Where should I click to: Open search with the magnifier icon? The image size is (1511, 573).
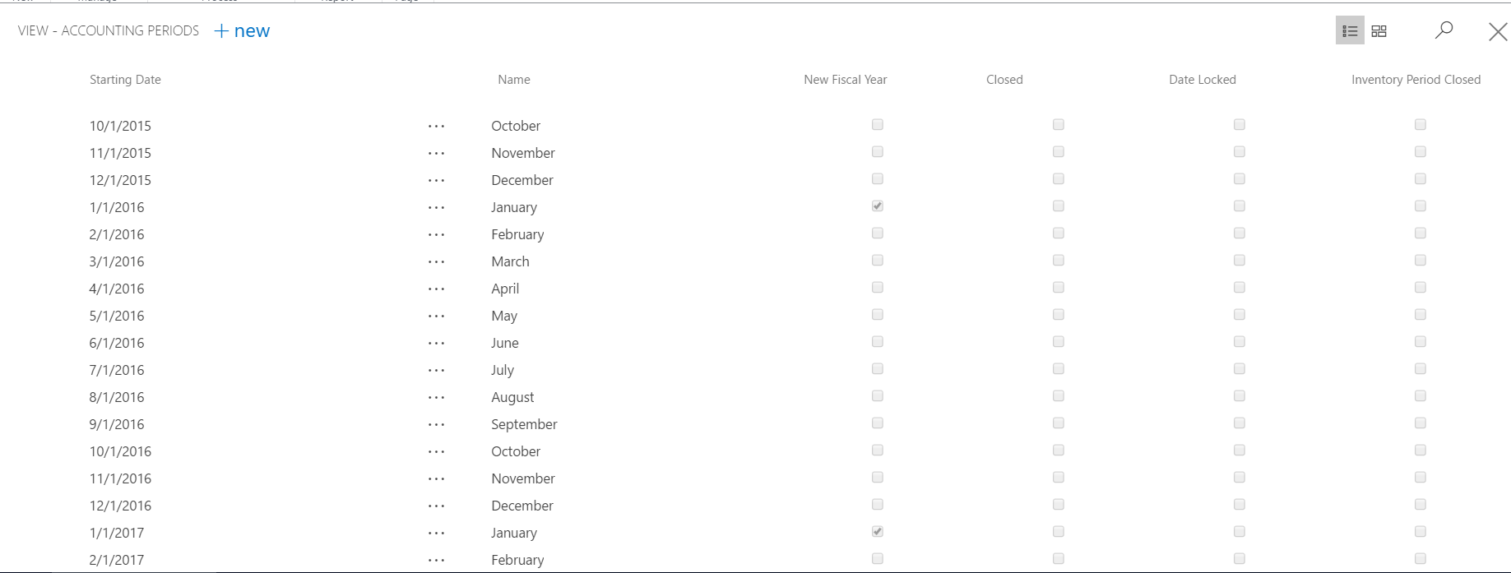pos(1444,30)
